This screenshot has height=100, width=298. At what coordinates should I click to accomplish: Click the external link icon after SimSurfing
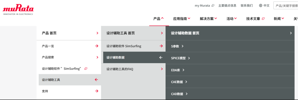pos(86,69)
